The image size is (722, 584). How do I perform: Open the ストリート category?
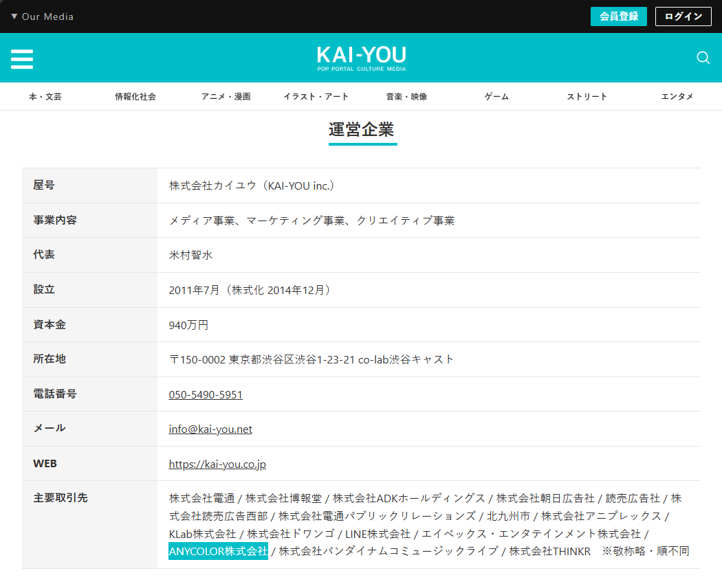point(587,97)
